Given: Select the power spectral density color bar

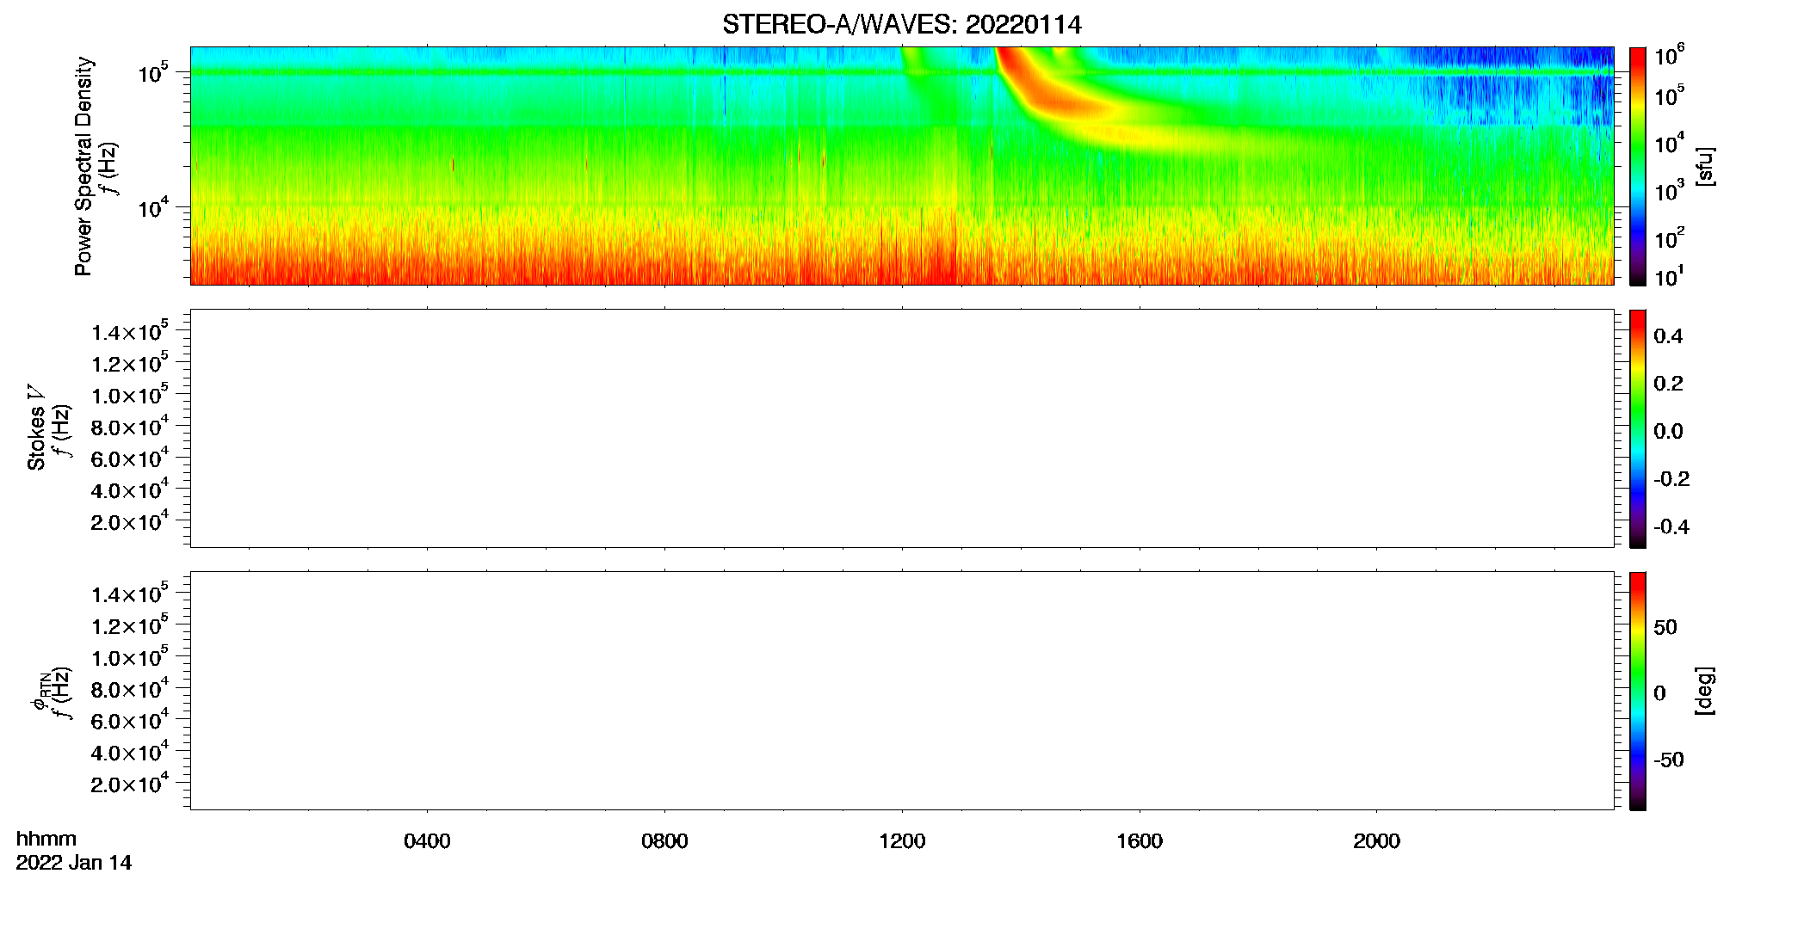Looking at the screenshot, I should point(1637,166).
